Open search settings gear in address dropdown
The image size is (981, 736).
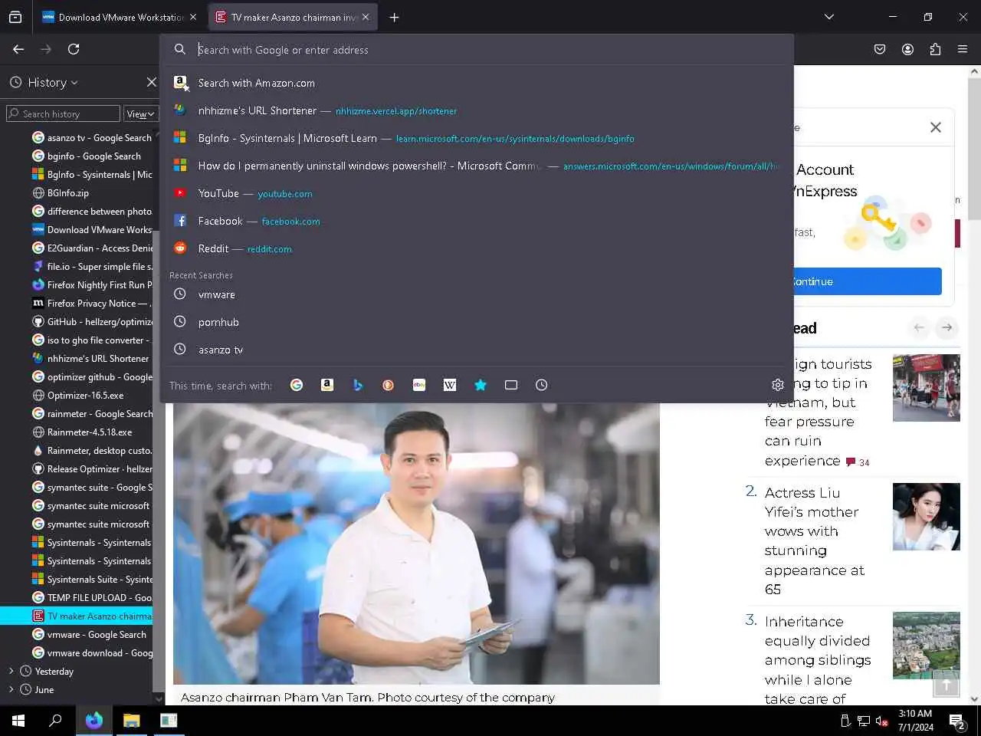click(x=778, y=385)
